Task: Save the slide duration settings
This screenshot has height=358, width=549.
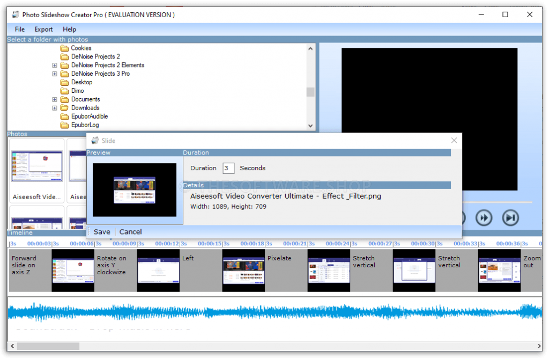Action: pos(101,231)
